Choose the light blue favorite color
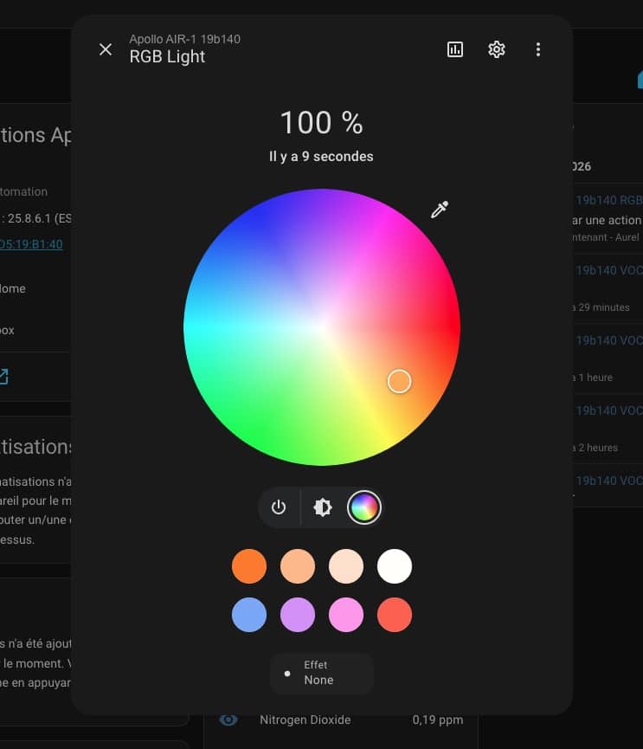The height and width of the screenshot is (749, 643). point(249,615)
